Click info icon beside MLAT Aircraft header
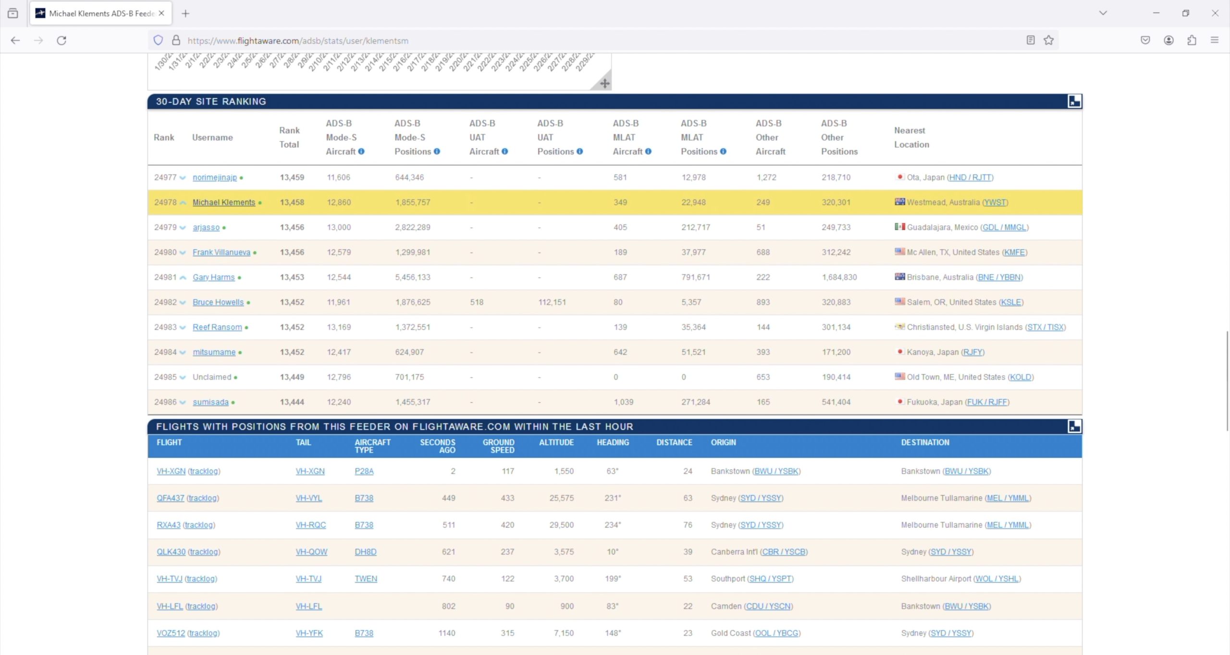1230x655 pixels. 648,151
